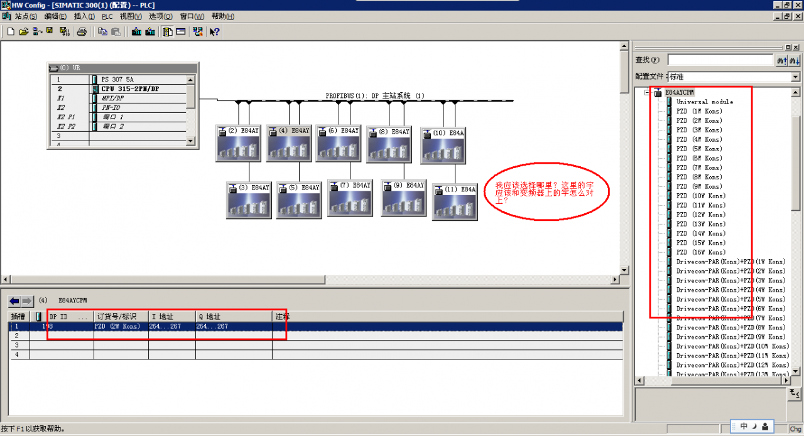Click the Download to Module icon
This screenshot has width=804, height=436.
tap(136, 31)
